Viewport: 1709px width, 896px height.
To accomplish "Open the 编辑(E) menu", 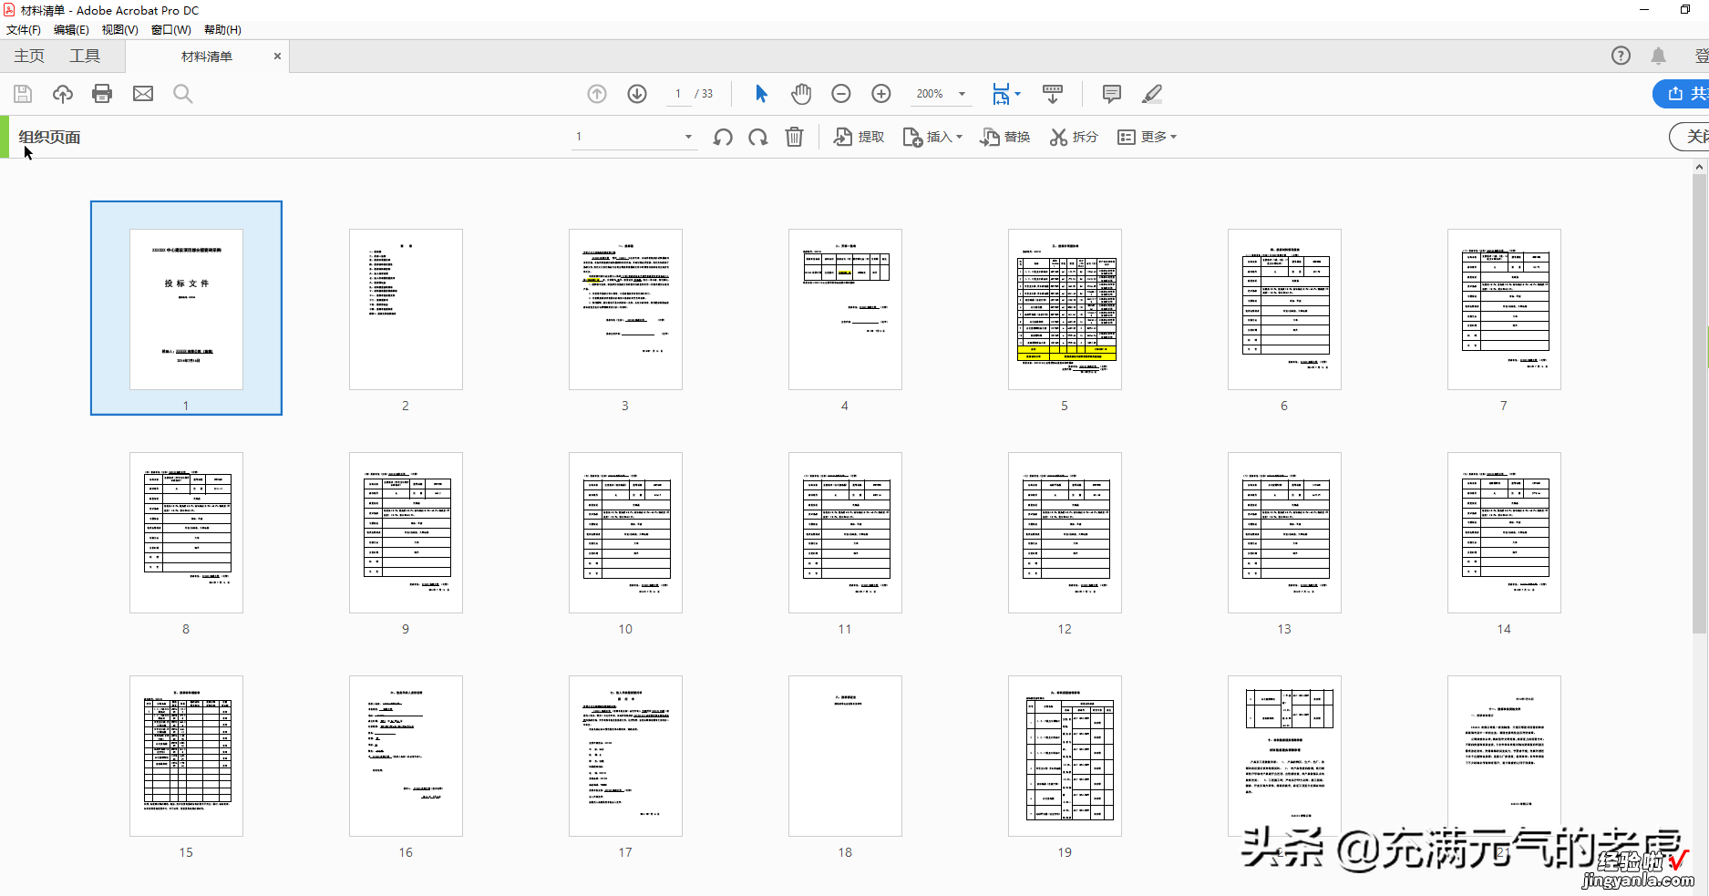I will pos(71,30).
